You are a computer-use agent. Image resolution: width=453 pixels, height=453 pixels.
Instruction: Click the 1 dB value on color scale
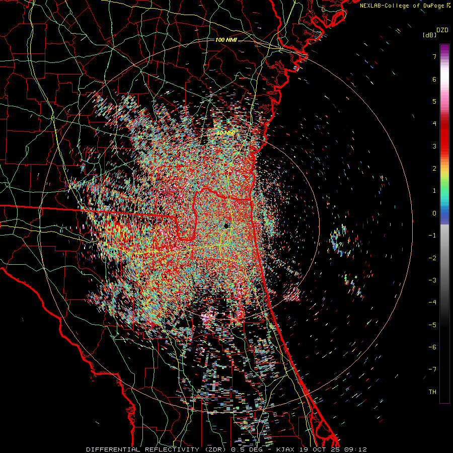click(434, 191)
